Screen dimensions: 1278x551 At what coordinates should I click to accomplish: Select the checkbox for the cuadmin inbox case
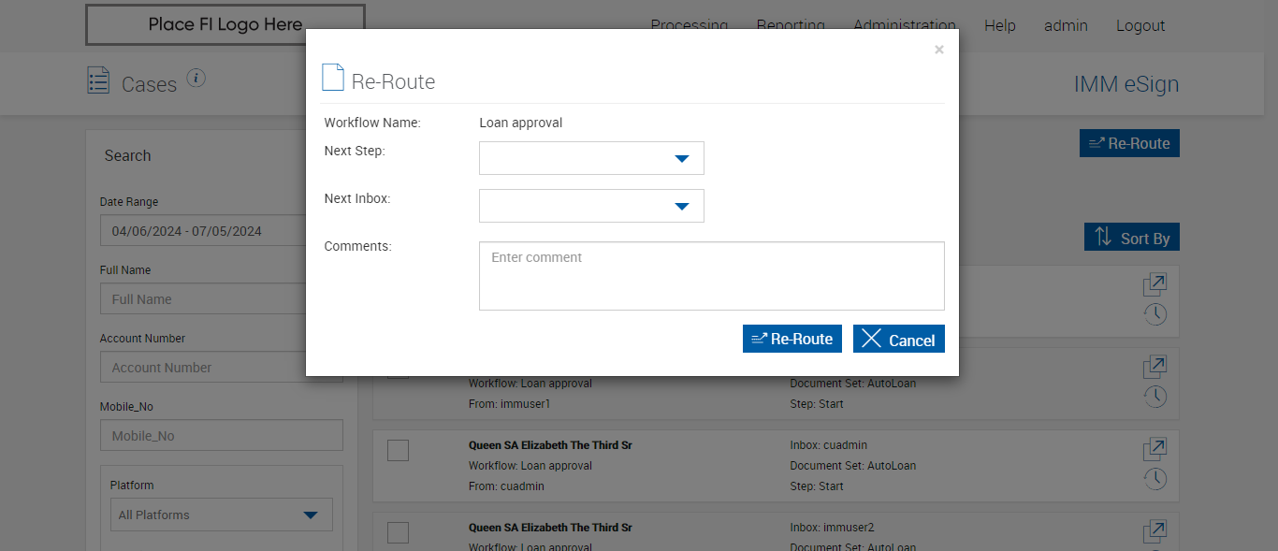pyautogui.click(x=398, y=450)
